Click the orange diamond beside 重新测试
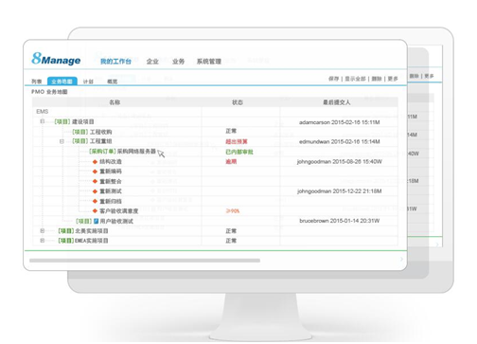Screen dimensions: 477x344 (x=95, y=191)
